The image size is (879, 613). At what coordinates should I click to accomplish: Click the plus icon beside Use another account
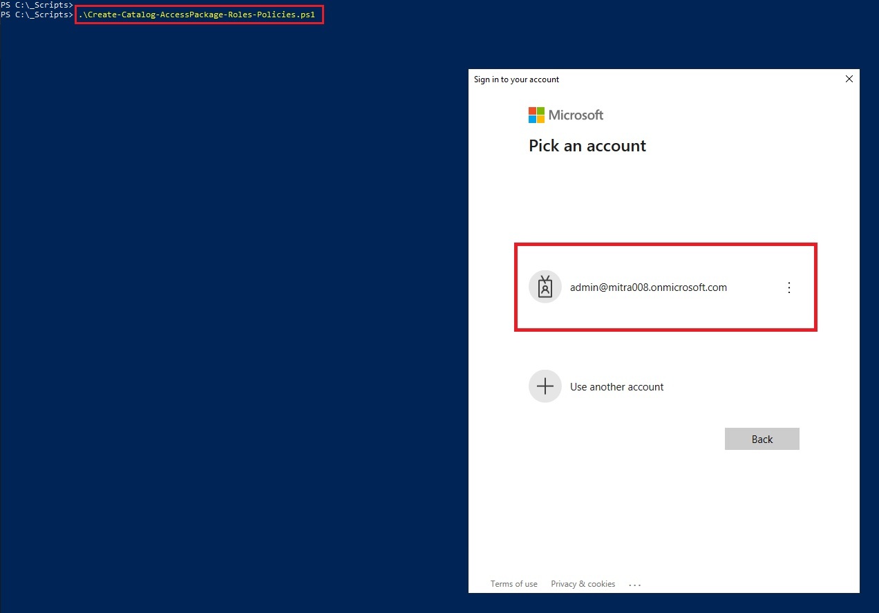[545, 386]
